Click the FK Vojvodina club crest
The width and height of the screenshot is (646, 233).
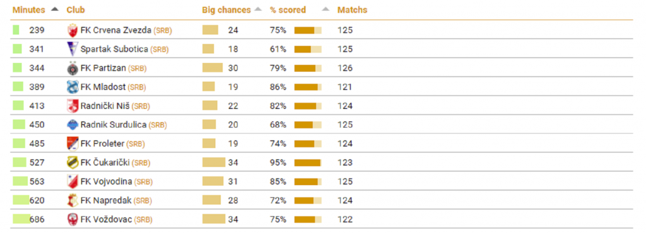click(x=72, y=181)
